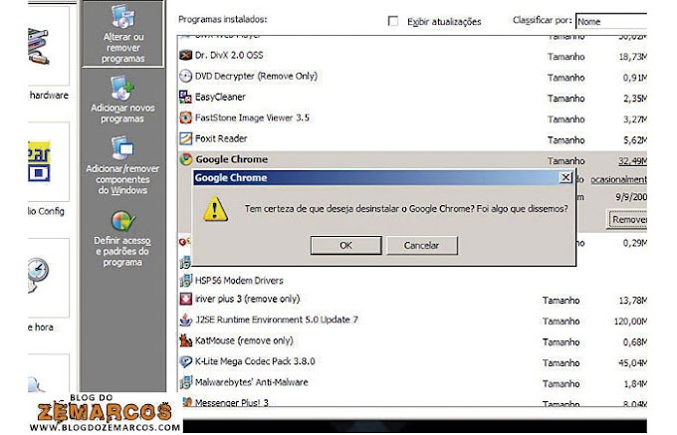
Task: Select the Foxit Reader entry
Action: point(221,138)
